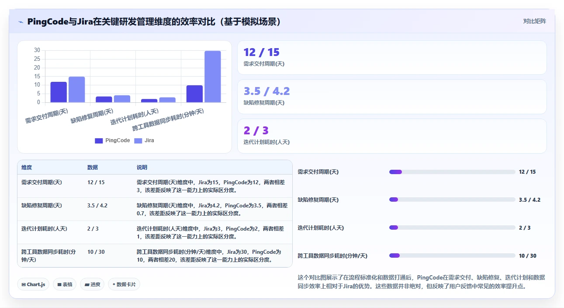Viewport: 564px width, 308px height.
Task: Click the 3.5 / 4.2 value in the table
Action: click(x=97, y=206)
